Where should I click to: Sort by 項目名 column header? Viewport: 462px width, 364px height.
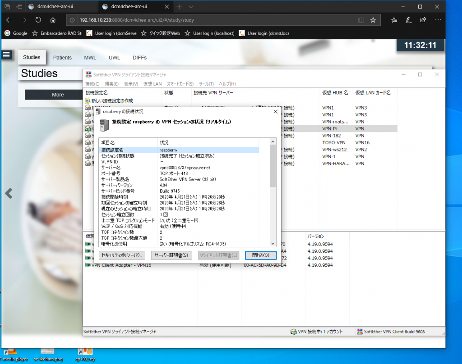(x=128, y=142)
